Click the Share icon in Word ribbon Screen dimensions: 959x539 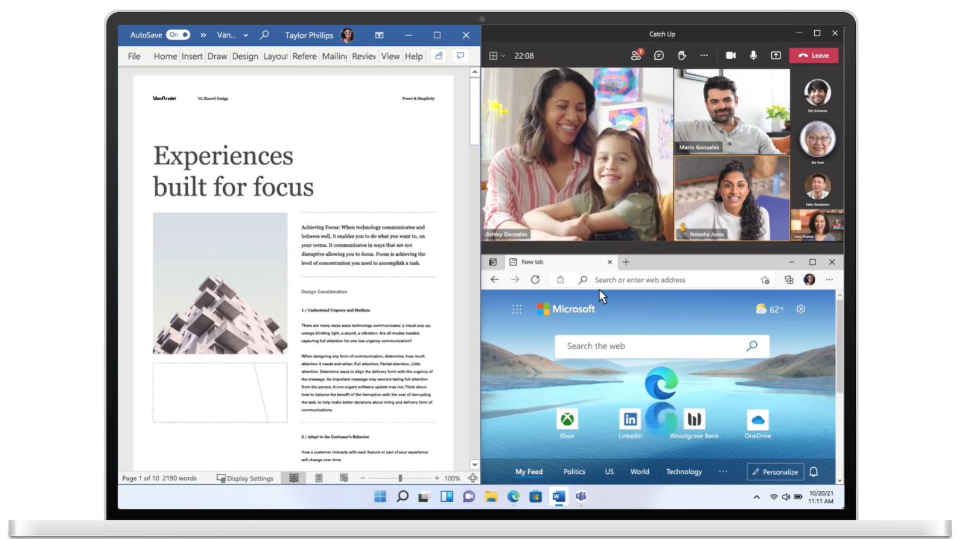pos(439,55)
